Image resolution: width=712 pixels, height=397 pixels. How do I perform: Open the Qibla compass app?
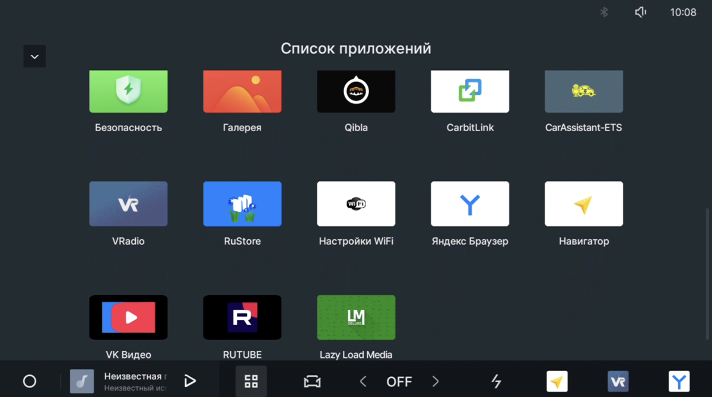tap(356, 92)
